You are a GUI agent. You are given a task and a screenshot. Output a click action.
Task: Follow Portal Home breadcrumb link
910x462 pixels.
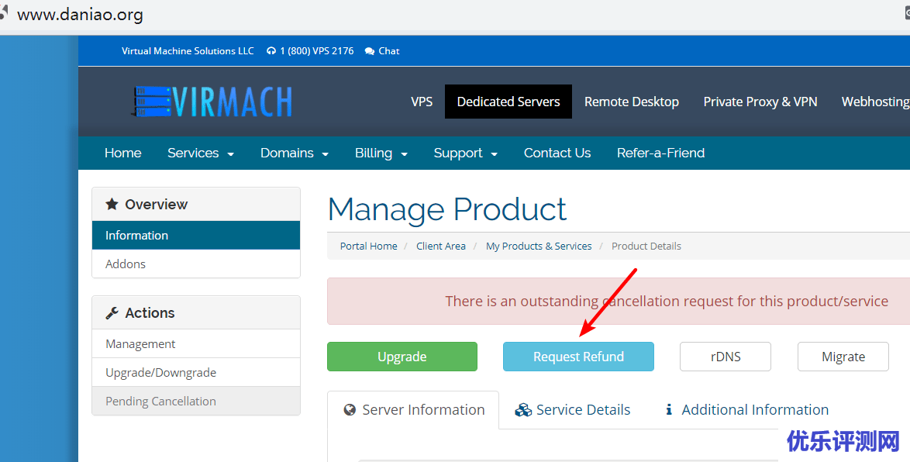pyautogui.click(x=368, y=246)
